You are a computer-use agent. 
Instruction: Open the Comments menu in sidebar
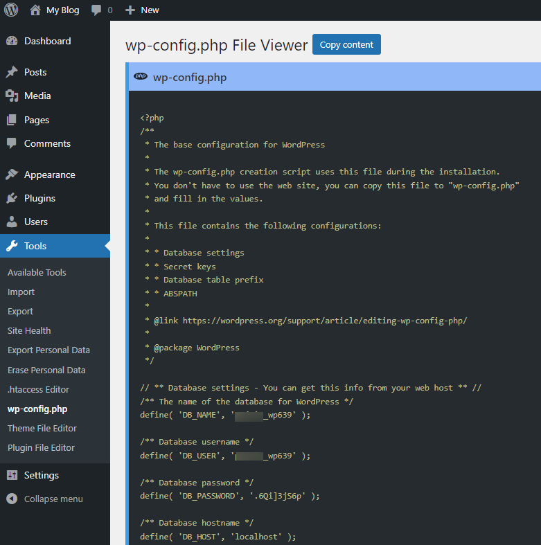coord(47,143)
